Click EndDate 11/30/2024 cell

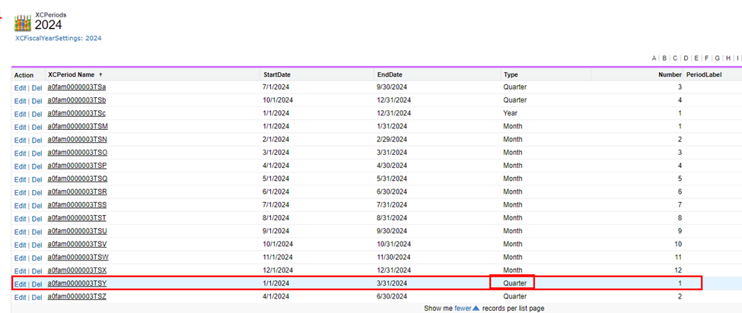[393, 257]
